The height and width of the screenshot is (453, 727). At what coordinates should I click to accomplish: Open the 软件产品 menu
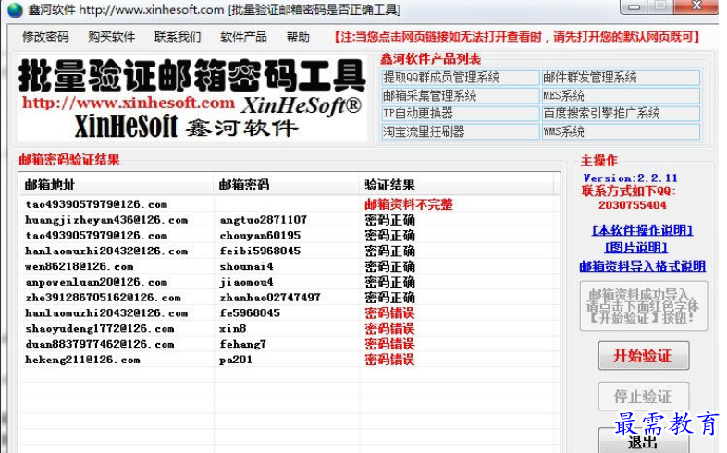pyautogui.click(x=243, y=37)
